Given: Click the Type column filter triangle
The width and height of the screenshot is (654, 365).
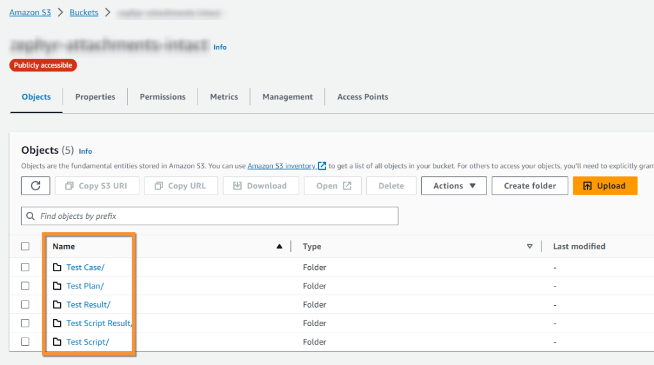Looking at the screenshot, I should [x=529, y=246].
